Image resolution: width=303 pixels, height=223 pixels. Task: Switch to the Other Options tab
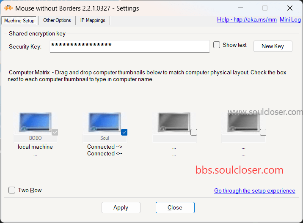pyautogui.click(x=57, y=20)
